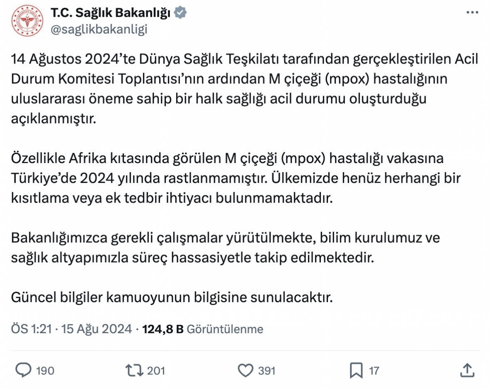
Task: Open the @saglikbakanligi handle link
Action: (x=99, y=29)
